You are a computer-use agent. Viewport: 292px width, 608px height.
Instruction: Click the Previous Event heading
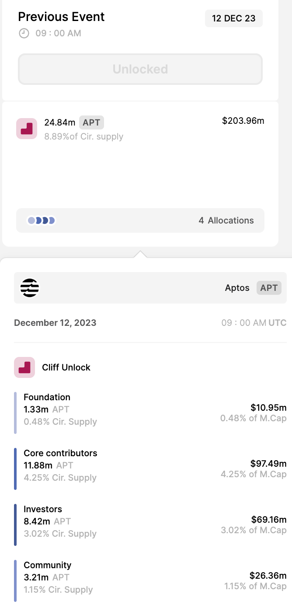61,17
